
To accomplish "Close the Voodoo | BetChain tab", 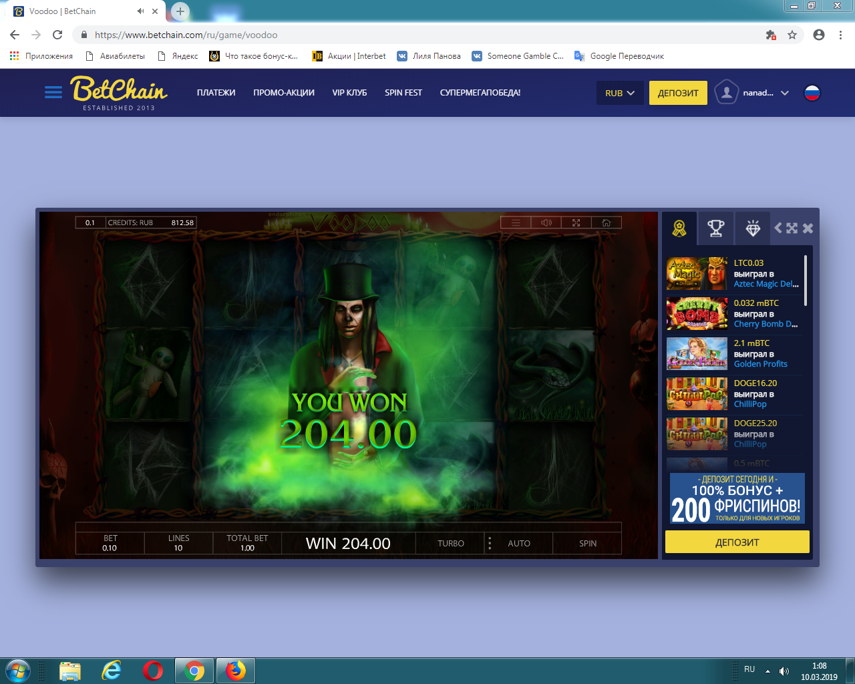I will [x=155, y=11].
